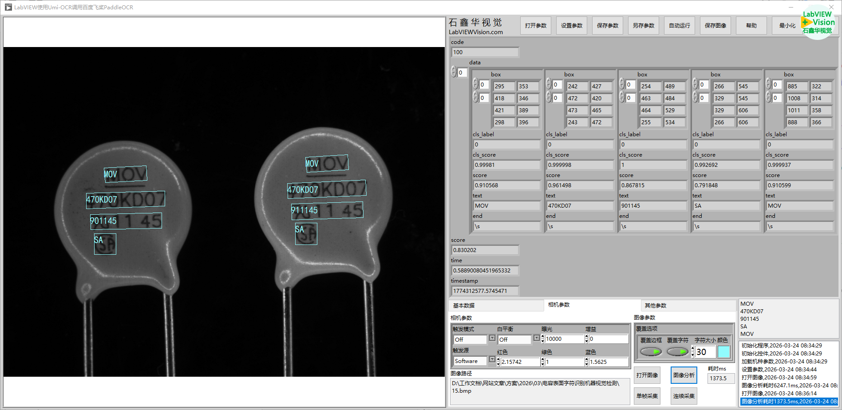Click the 打开参数 button
Image resolution: width=842 pixels, height=410 pixels.
pos(535,26)
